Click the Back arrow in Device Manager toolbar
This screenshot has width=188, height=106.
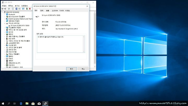(x=2, y=9)
